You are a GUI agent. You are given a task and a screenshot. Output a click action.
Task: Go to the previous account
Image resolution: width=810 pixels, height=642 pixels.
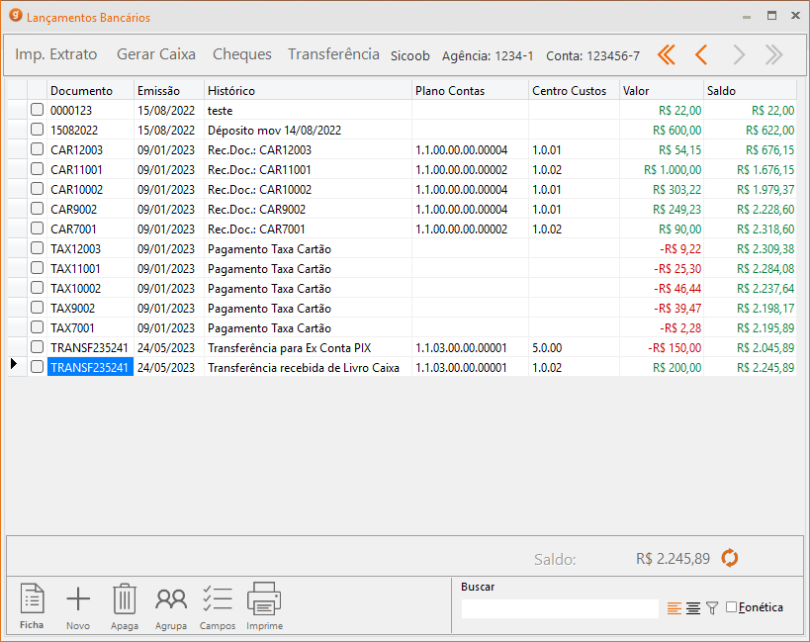701,55
